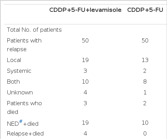Image resolution: width=167 pixels, height=139 pixels.
Task: Click the Both row label
Action: [x=13, y=82]
